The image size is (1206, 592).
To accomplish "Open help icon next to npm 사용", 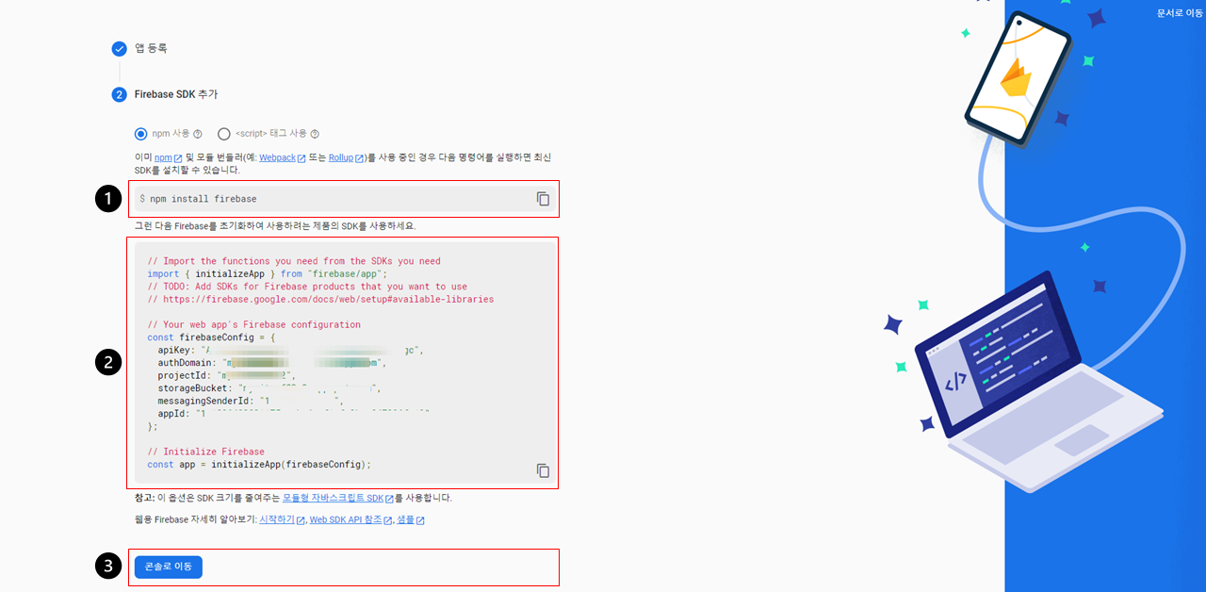I will 198,134.
